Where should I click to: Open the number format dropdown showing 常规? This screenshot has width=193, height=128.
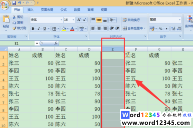[180, 20]
